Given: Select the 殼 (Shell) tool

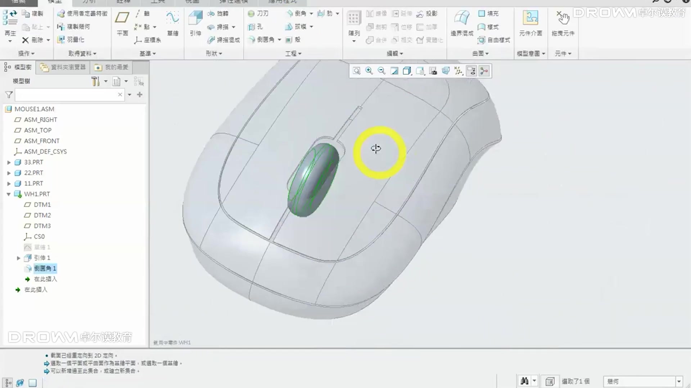Looking at the screenshot, I should [x=296, y=40].
